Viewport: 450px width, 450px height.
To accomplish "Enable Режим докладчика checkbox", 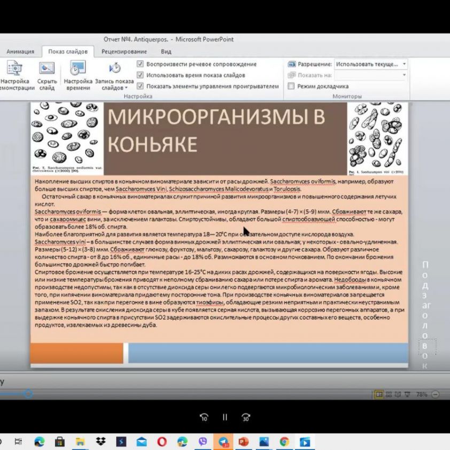I will coord(290,86).
